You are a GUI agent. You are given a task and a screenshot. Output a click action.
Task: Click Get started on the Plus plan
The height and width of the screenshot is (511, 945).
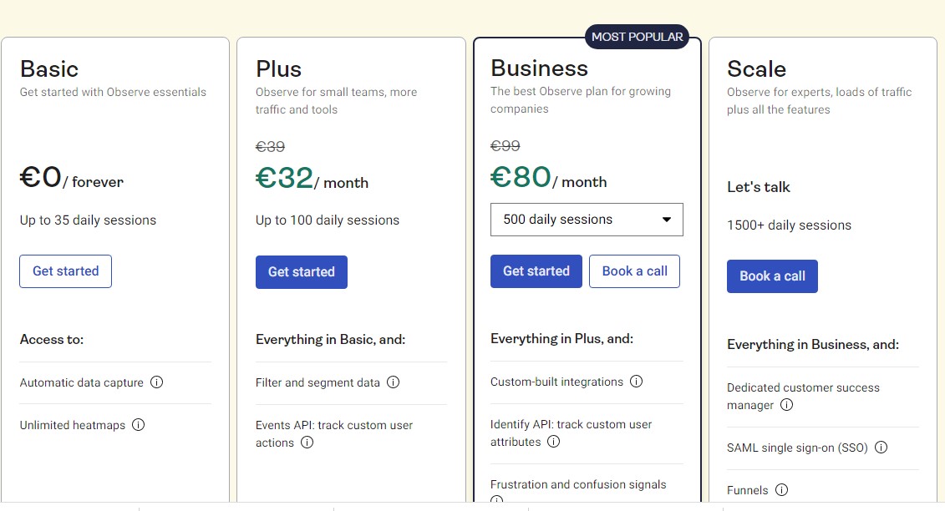[302, 271]
